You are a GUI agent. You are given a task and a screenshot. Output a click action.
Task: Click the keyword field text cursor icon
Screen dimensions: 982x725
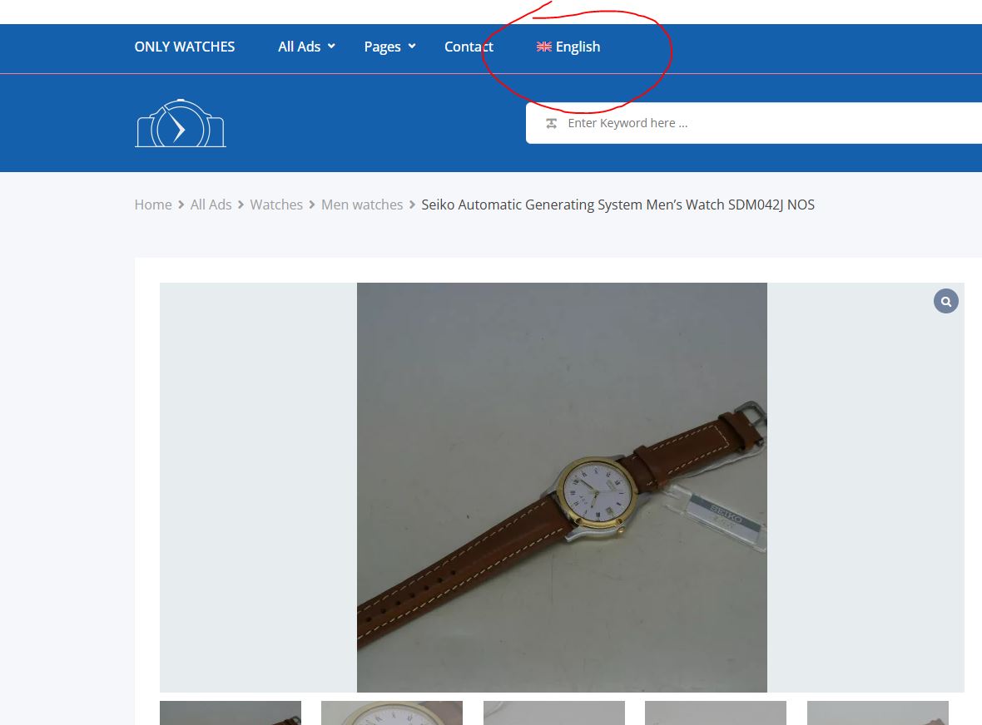tap(551, 123)
